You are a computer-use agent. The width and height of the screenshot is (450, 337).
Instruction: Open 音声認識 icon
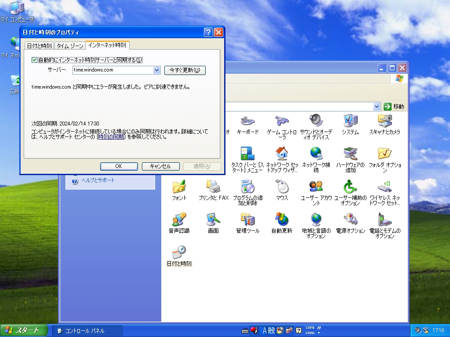point(179,224)
